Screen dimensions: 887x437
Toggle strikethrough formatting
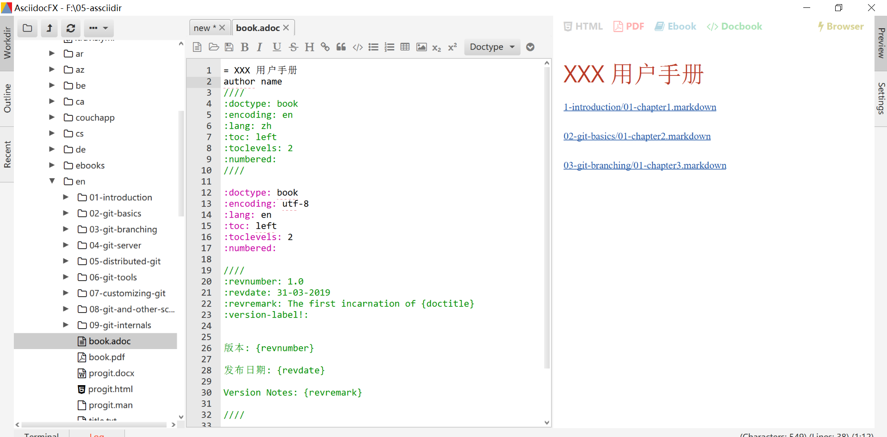(293, 47)
